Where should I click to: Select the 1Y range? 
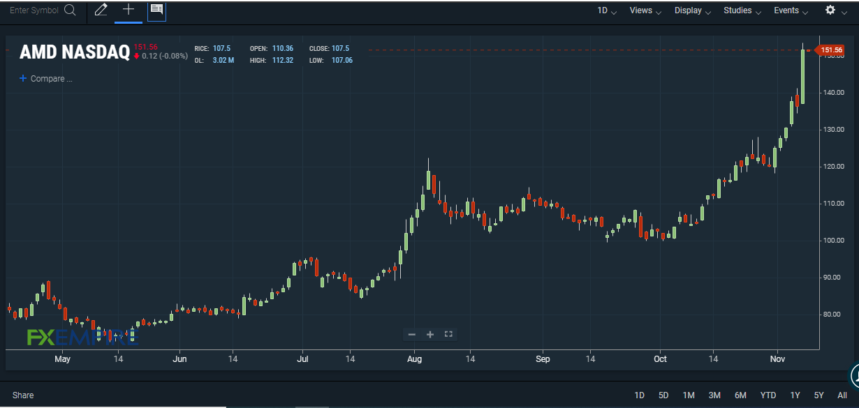795,395
